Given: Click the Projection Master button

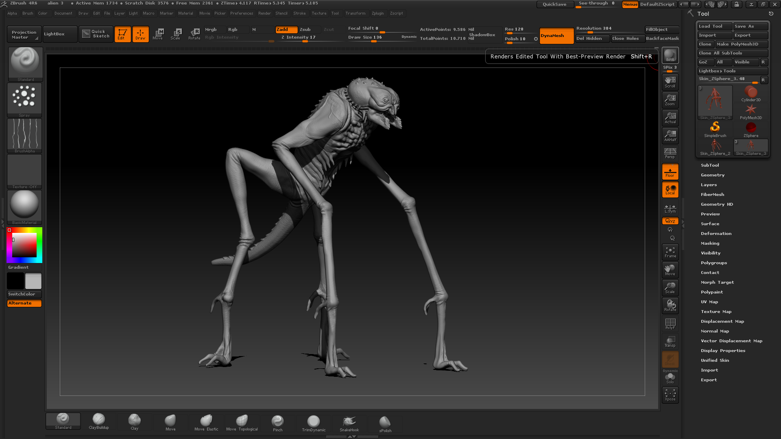Looking at the screenshot, I should [24, 34].
